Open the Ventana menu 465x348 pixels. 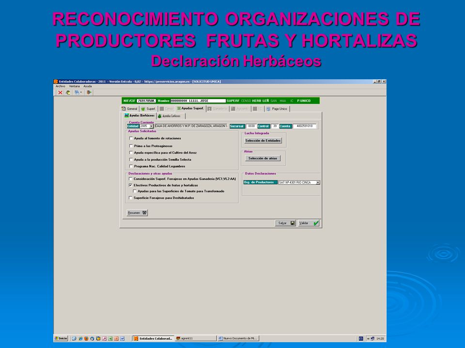tap(75, 87)
